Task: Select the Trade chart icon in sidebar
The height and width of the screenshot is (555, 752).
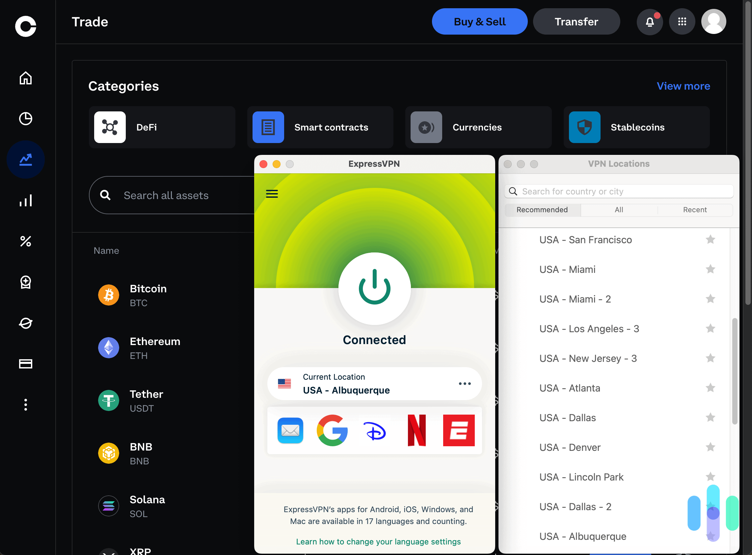Action: (x=25, y=160)
